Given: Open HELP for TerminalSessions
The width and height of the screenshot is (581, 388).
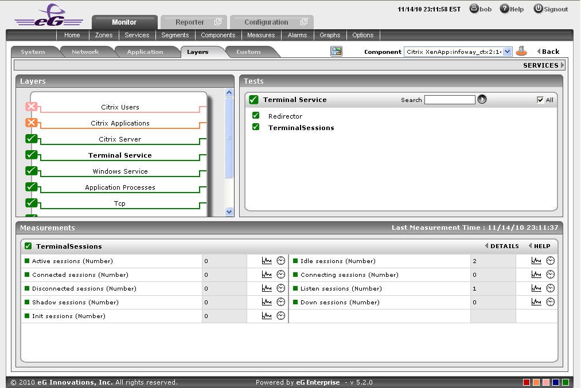Looking at the screenshot, I should [540, 246].
